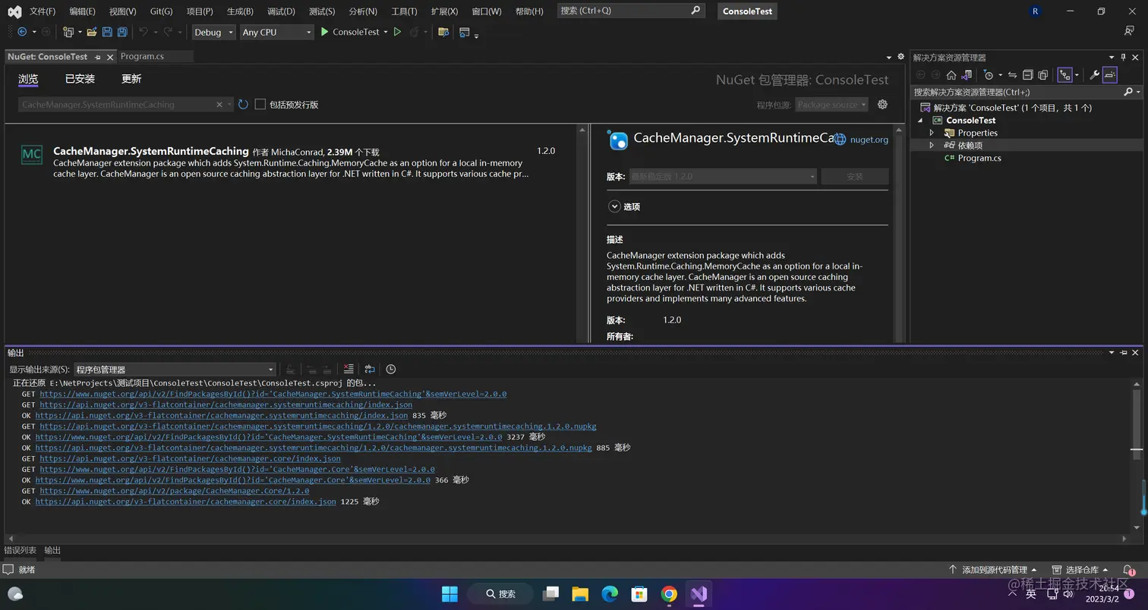Open the output source dropdown showing 程序包管理器
The image size is (1148, 610).
[x=175, y=369]
